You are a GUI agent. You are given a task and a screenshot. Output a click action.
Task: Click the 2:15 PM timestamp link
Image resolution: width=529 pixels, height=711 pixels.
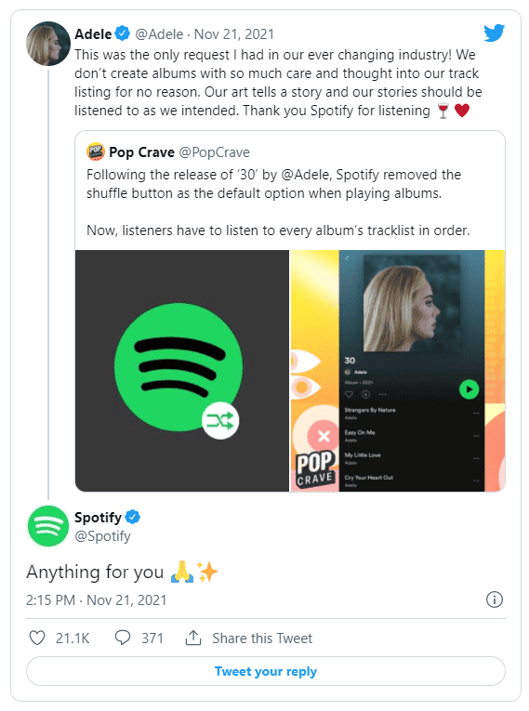click(50, 599)
